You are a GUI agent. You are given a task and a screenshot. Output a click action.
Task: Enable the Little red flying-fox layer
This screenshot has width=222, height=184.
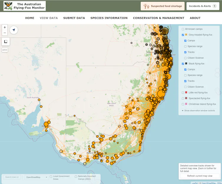click(x=183, y=93)
